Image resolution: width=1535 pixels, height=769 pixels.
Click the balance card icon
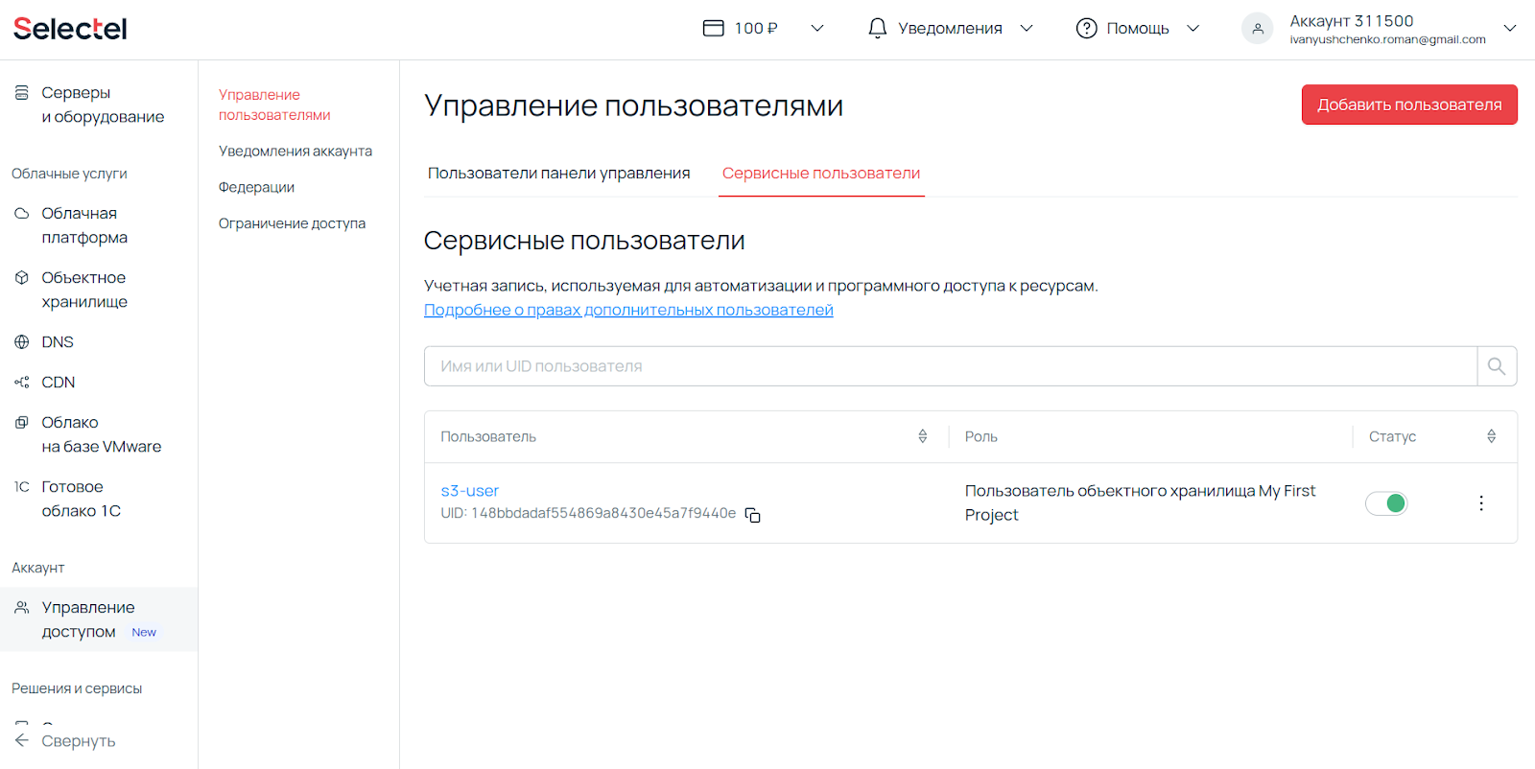point(713,29)
